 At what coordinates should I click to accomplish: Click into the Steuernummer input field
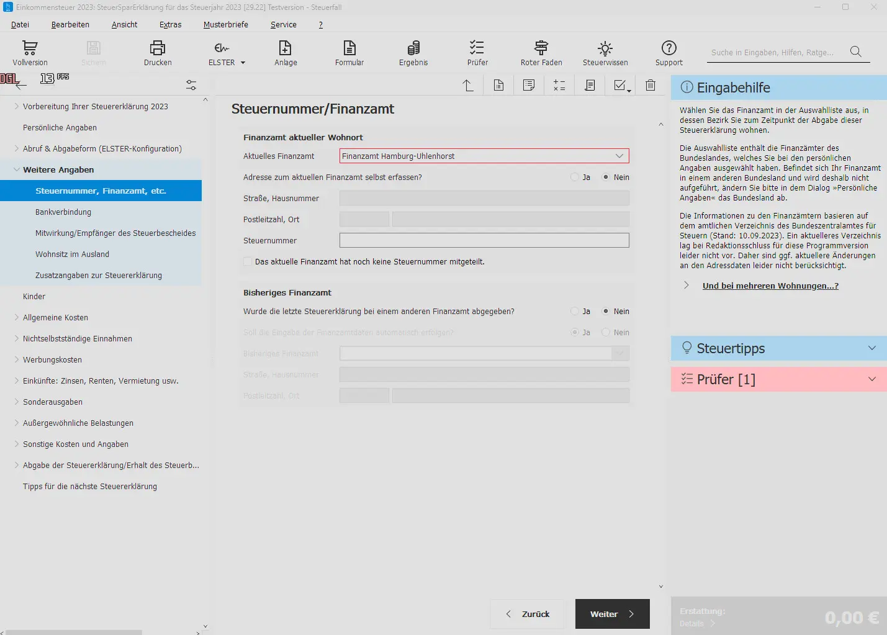pos(484,241)
